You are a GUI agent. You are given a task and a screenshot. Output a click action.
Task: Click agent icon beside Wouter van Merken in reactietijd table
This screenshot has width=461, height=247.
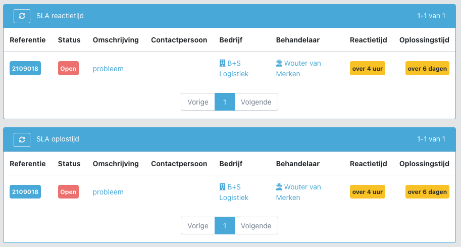(279, 63)
